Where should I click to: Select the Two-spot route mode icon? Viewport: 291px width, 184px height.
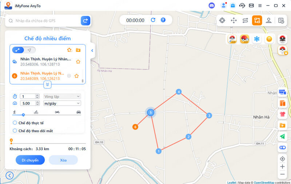pos(245,20)
